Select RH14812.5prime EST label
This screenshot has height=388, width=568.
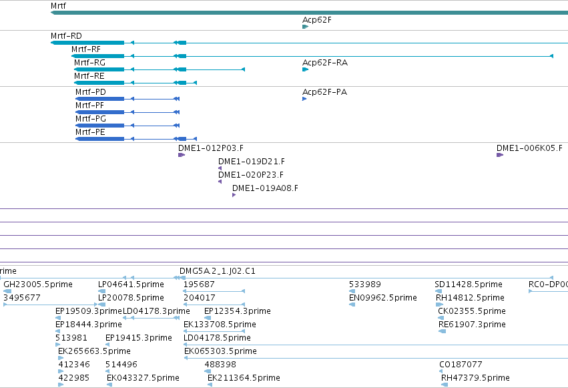click(x=470, y=298)
